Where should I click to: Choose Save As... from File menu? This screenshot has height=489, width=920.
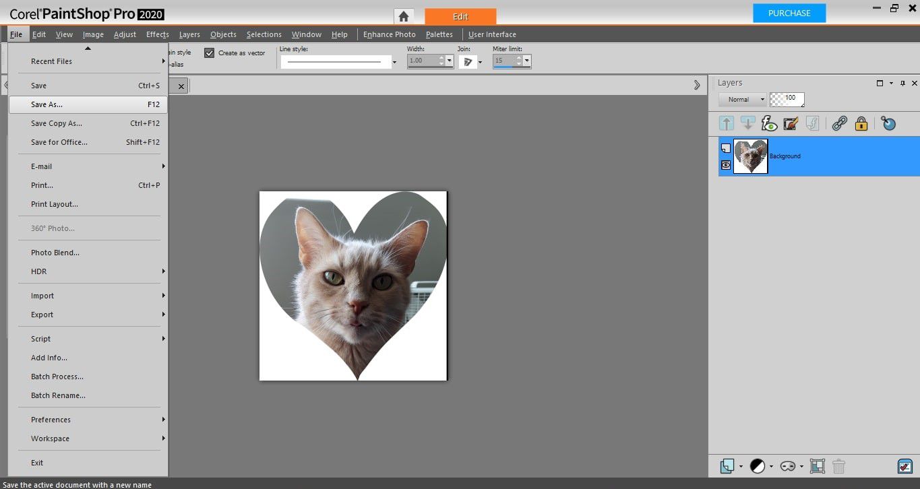[x=88, y=104]
